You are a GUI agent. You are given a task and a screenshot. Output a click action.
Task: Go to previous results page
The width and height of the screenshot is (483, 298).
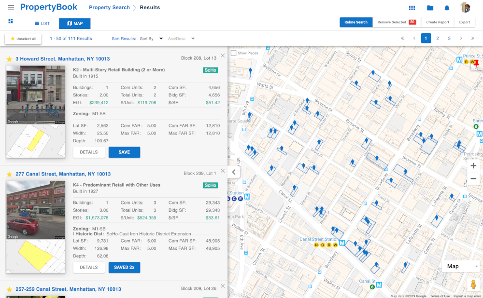tap(414, 39)
